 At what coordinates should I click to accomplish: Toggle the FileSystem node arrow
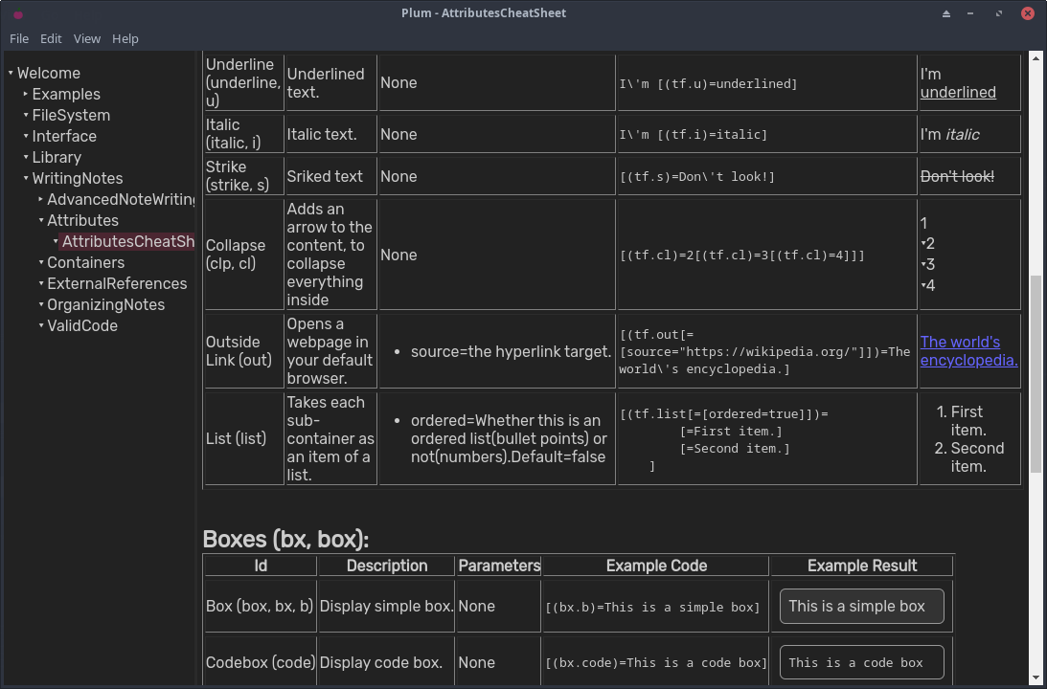(x=26, y=115)
